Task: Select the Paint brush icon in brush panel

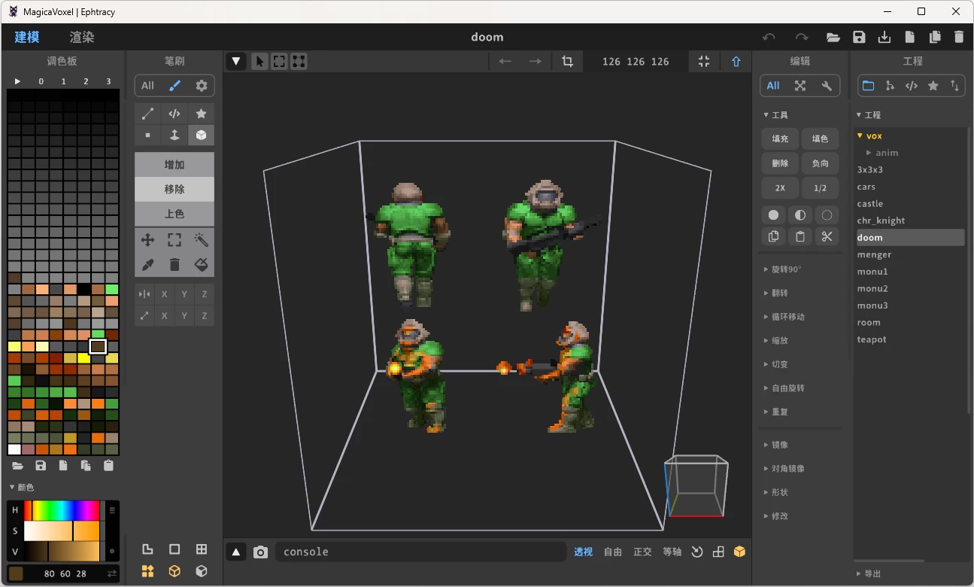Action: [174, 85]
